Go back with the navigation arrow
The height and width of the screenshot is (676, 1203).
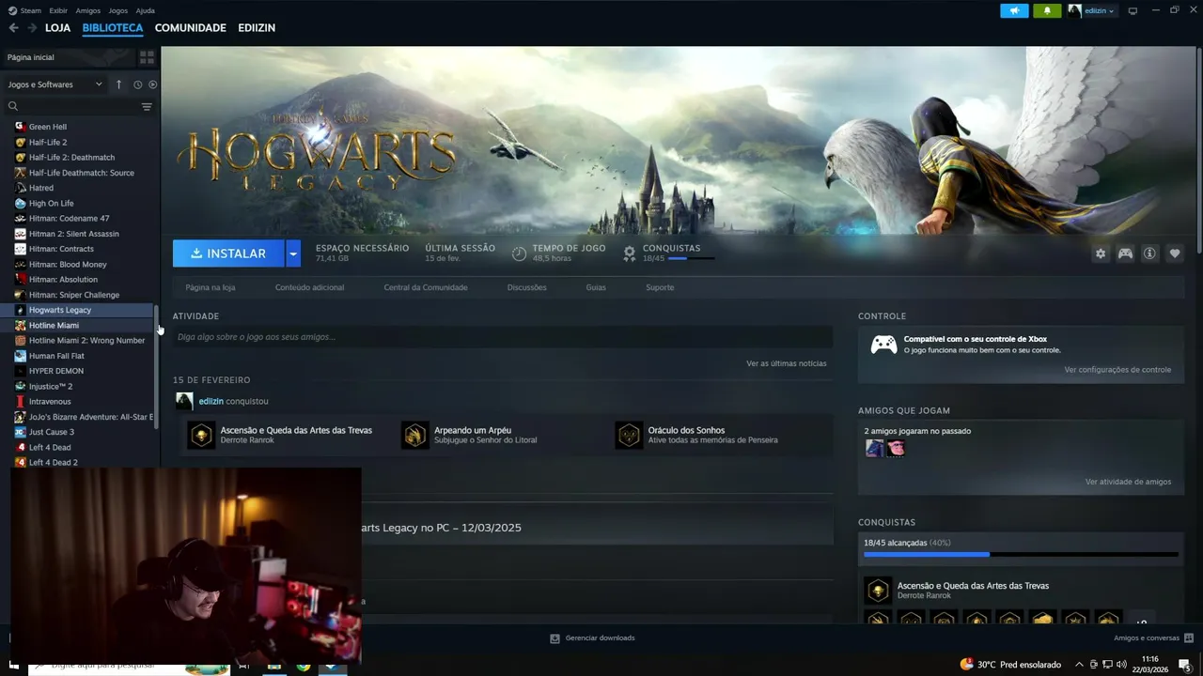point(13,28)
